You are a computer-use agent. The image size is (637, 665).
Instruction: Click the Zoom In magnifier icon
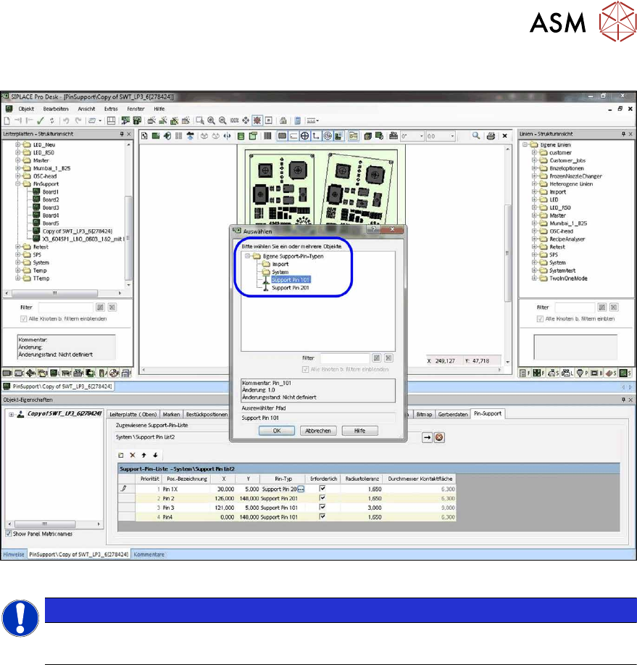point(211,121)
